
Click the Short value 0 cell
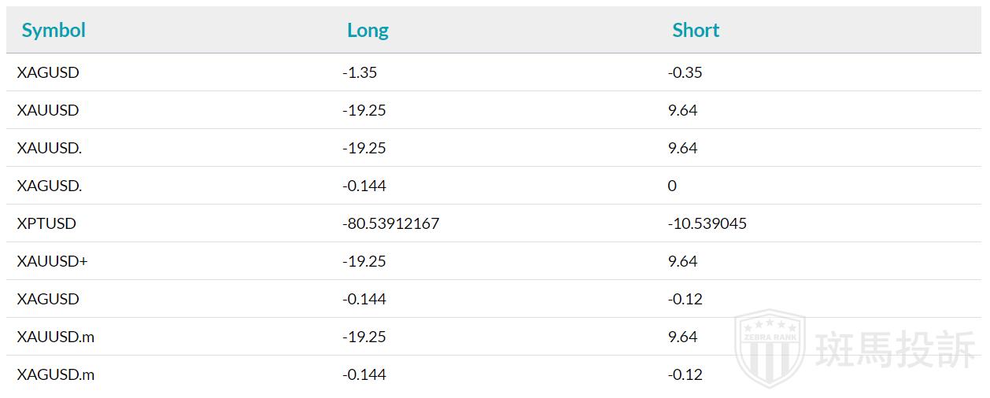(672, 186)
